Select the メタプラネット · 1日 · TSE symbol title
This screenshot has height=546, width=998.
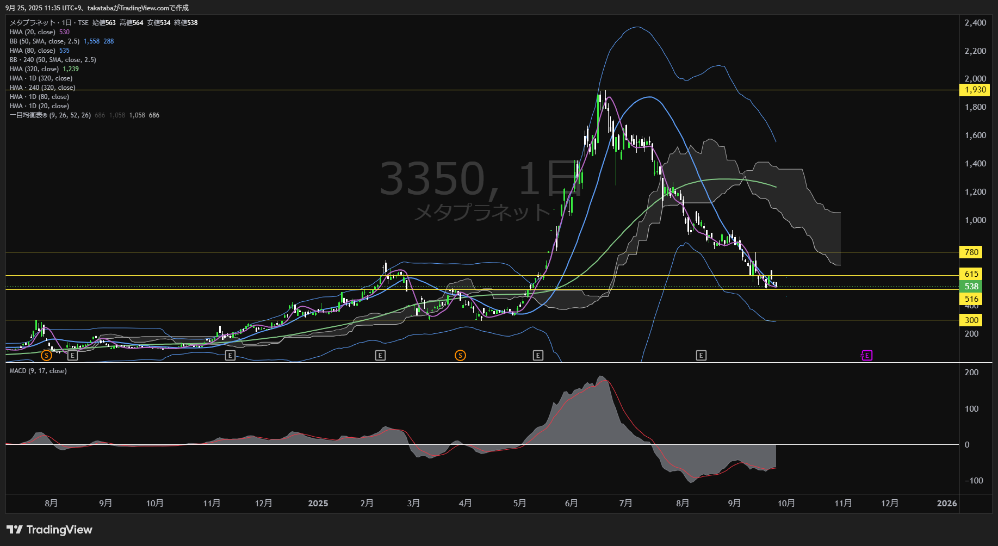coord(49,23)
